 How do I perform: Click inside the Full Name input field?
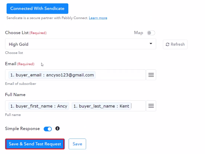[75, 106]
